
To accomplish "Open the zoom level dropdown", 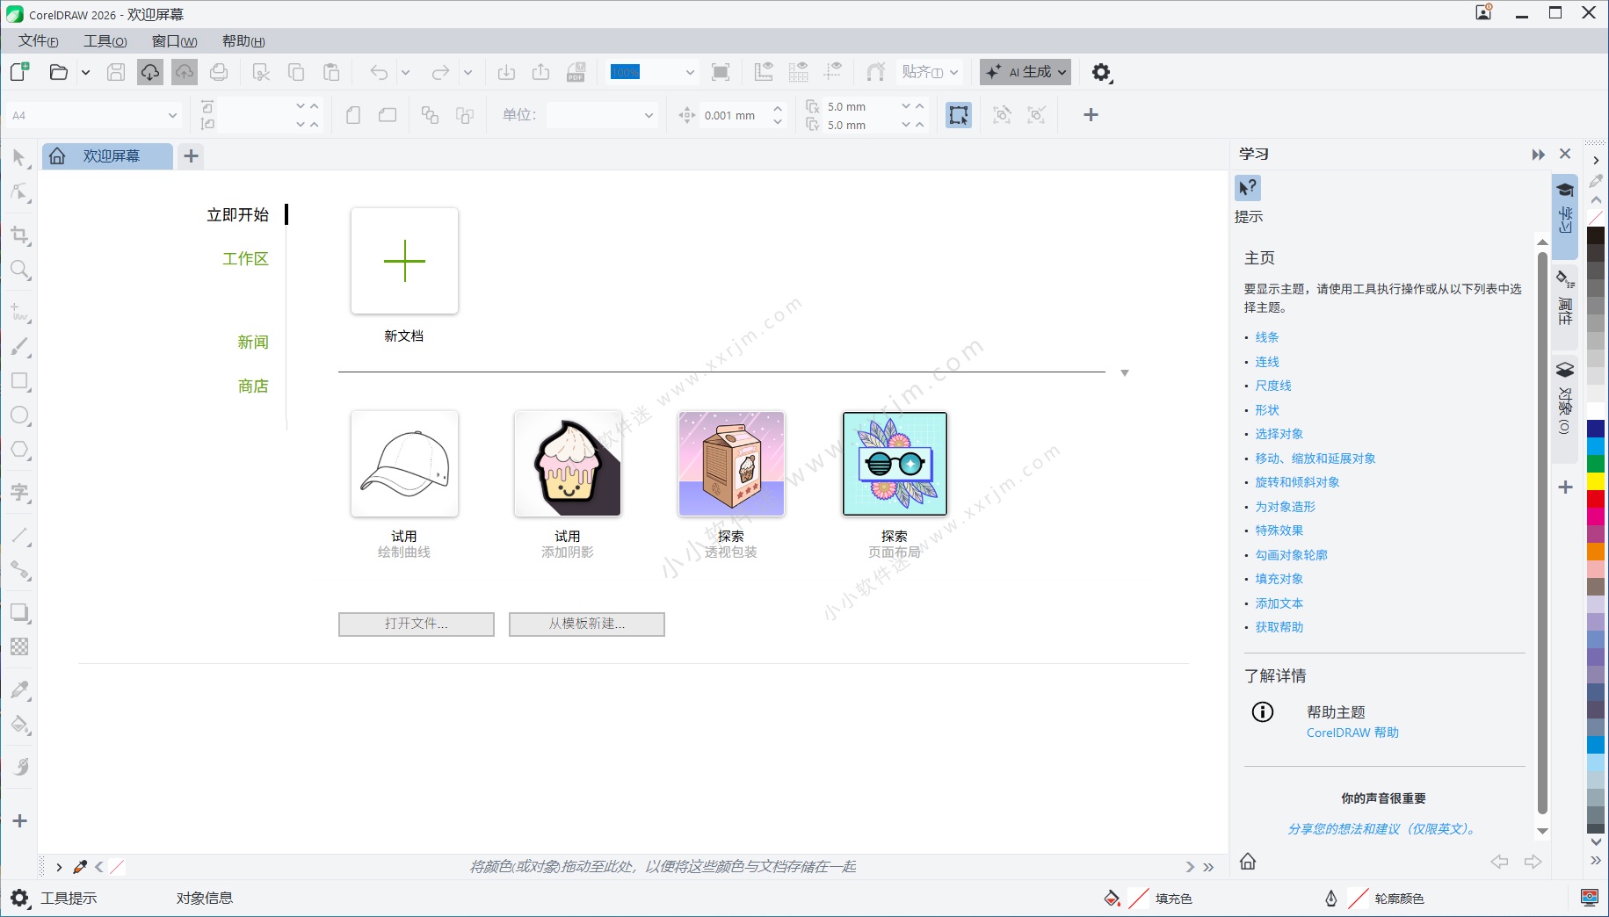I will coord(690,72).
